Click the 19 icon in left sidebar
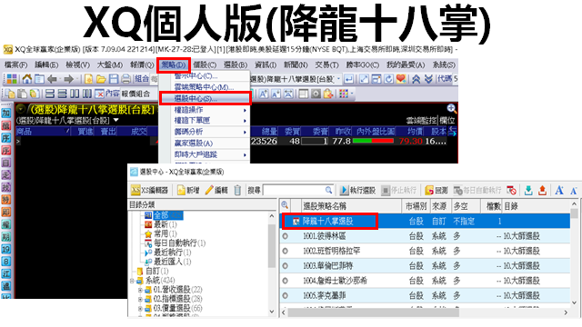Image resolution: width=582 pixels, height=327 pixels. coord(6,249)
